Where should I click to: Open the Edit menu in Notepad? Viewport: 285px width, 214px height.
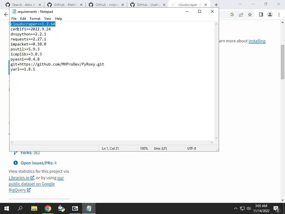pyautogui.click(x=23, y=19)
